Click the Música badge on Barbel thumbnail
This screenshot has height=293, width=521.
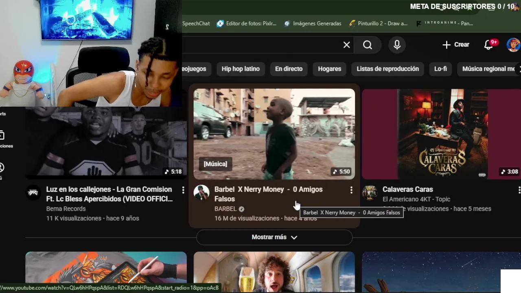click(x=215, y=164)
